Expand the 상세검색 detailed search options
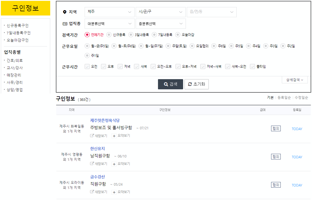Viewport: 312px width, 200px height. tap(294, 80)
